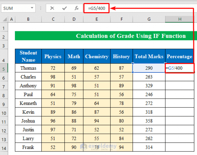Select column H header
Viewport: 197px width, 155px height.
coord(180,19)
